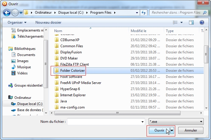Click the orange app icon in title bar
211x140 pixels.
pos(5,4)
